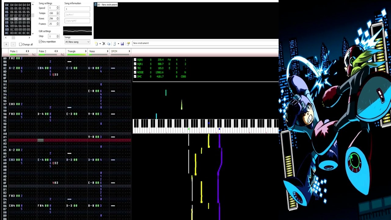Image resolution: width=391 pixels, height=220 pixels.
Task: Toggle the TRI register checkbox
Action: point(135,68)
